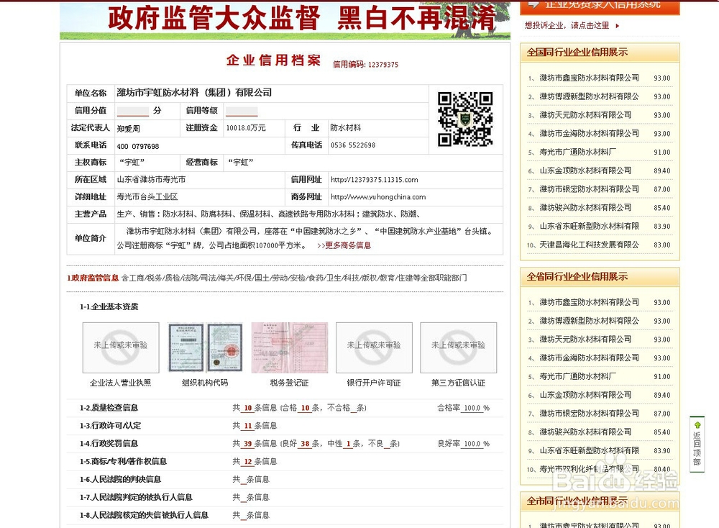Open 潍坊骏兴防水材料有限公司 in the provincial list
Screen dimensions: 719x528
pyautogui.click(x=585, y=432)
